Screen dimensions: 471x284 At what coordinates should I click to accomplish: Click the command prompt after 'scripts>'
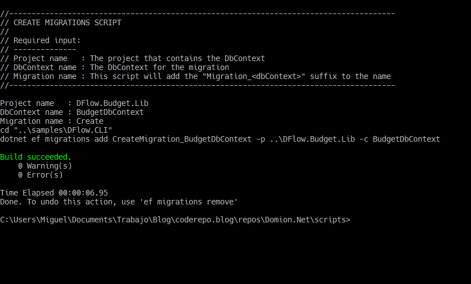[x=354, y=220]
